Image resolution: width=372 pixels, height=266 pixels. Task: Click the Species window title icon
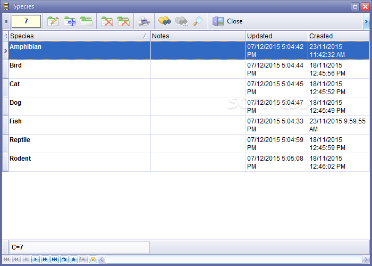click(6, 6)
